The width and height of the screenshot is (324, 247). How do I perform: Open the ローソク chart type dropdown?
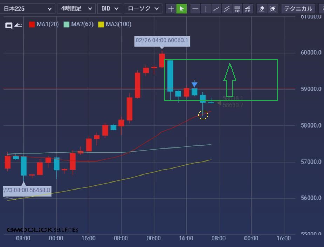(x=143, y=8)
